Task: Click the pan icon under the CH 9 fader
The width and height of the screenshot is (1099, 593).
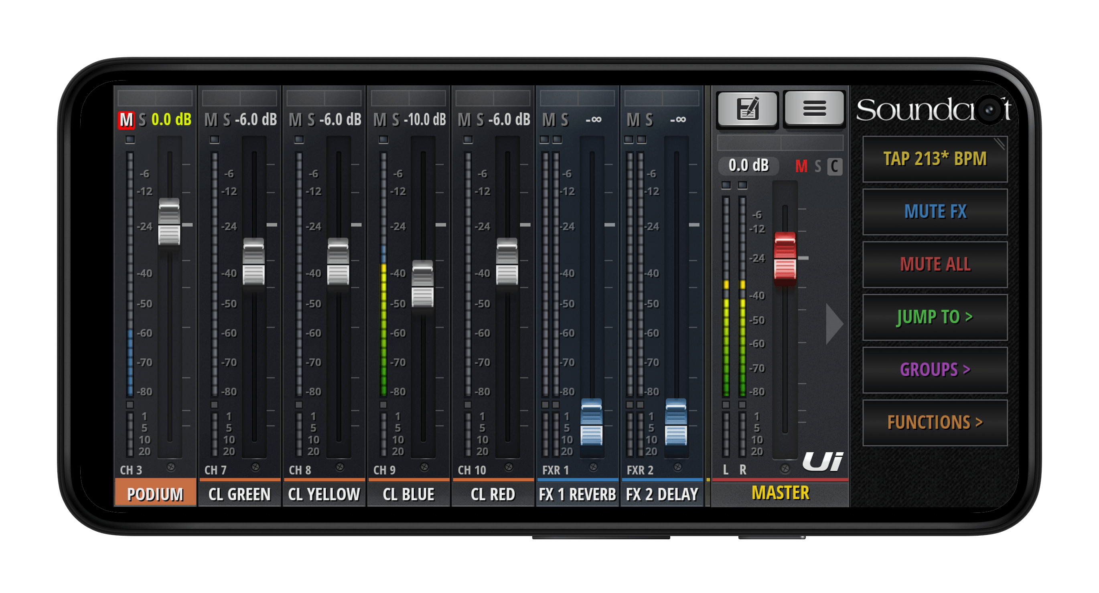Action: pyautogui.click(x=424, y=467)
